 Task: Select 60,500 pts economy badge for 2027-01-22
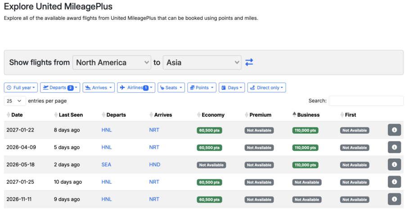coord(209,130)
